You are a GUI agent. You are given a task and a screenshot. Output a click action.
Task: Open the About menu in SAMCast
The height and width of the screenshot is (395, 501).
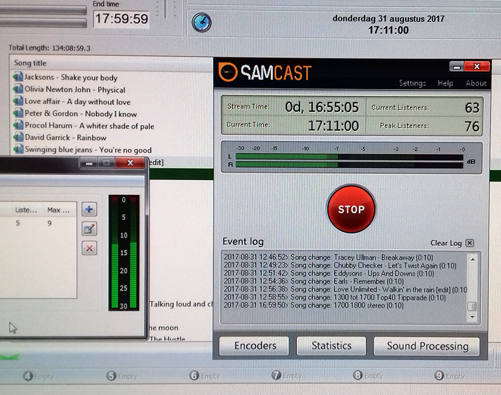(x=476, y=83)
